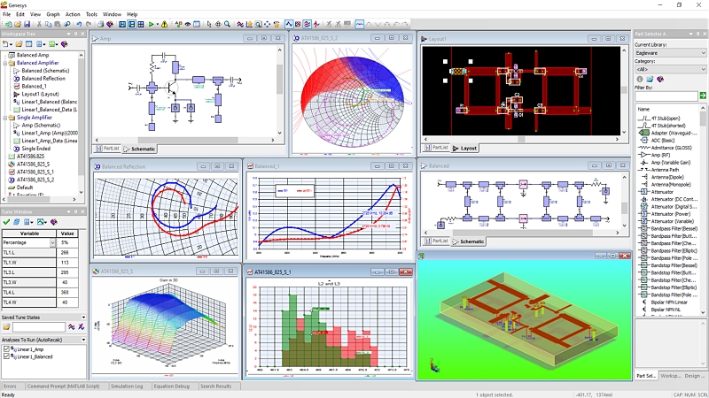709x398 pixels.
Task: Click the green Run simulation arrow
Action: click(x=152, y=24)
